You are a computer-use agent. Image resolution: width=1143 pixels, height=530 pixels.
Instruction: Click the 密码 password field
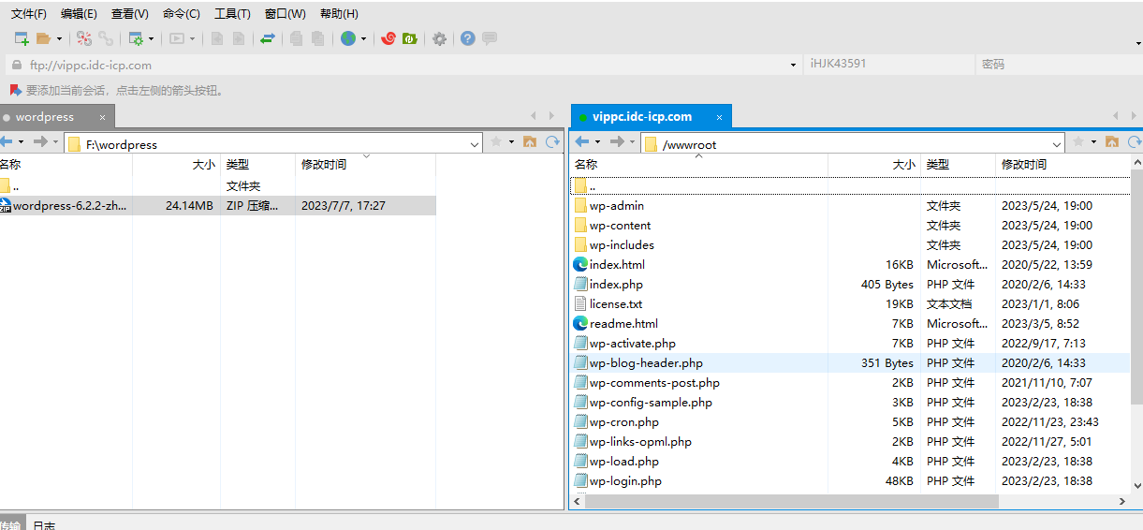tap(1058, 65)
